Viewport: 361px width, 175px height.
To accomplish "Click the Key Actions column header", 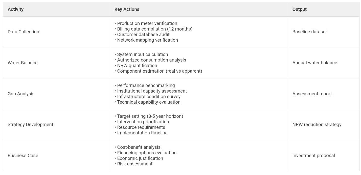I will [127, 9].
